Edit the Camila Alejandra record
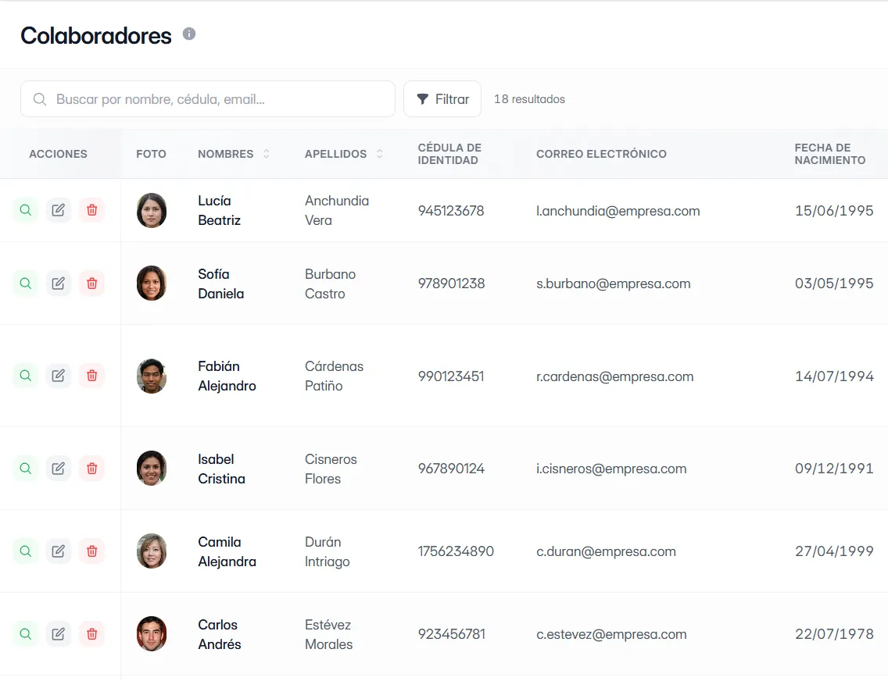 [x=59, y=551]
